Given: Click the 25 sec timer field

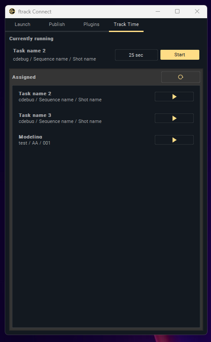Looking at the screenshot, I should [136, 55].
